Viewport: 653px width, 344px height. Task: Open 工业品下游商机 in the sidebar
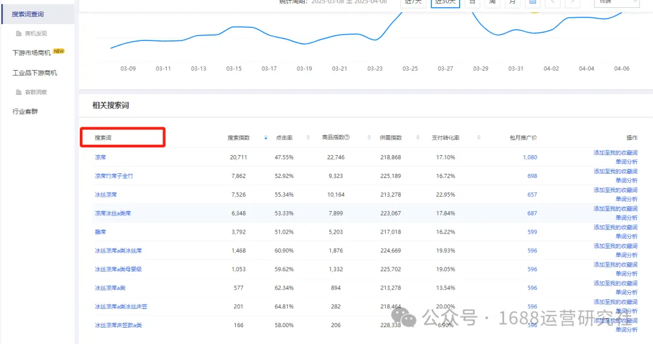coord(34,72)
